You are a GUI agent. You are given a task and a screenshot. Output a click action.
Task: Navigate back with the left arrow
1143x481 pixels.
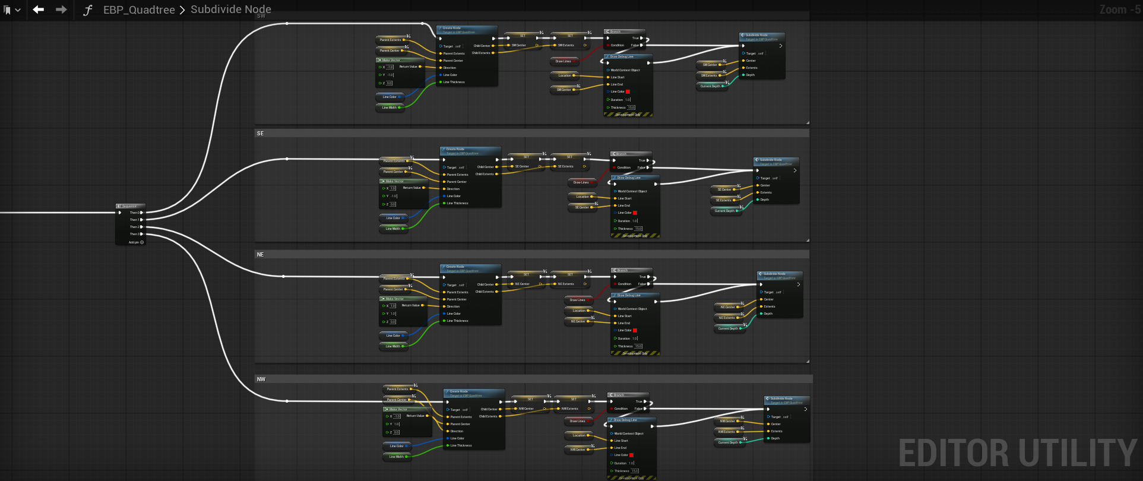[39, 10]
